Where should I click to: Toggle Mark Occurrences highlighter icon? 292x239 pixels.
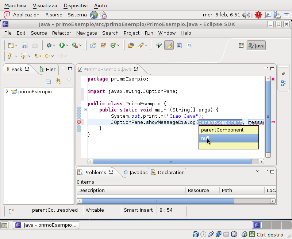(169, 45)
